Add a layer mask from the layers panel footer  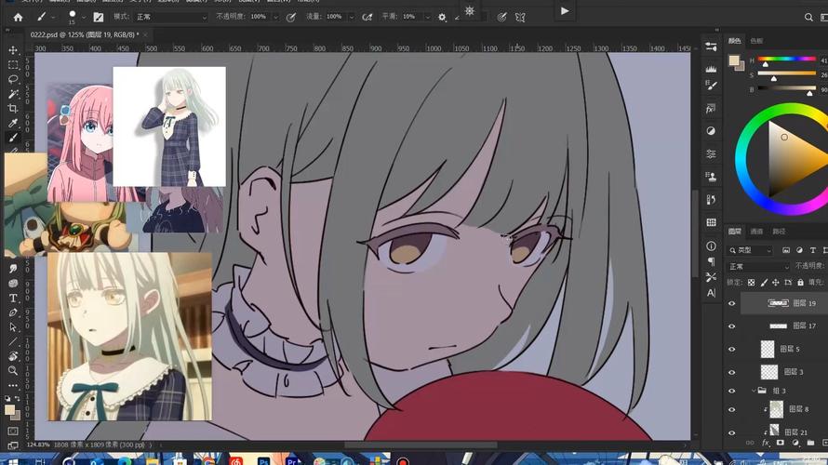pos(780,443)
